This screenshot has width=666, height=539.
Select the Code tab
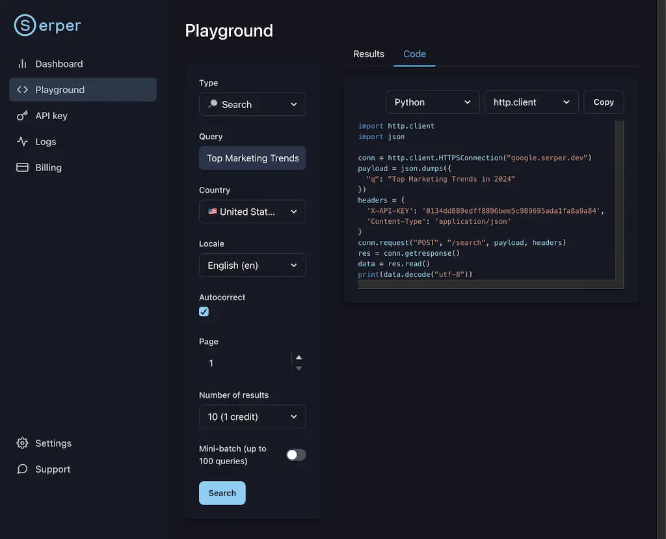click(x=414, y=54)
